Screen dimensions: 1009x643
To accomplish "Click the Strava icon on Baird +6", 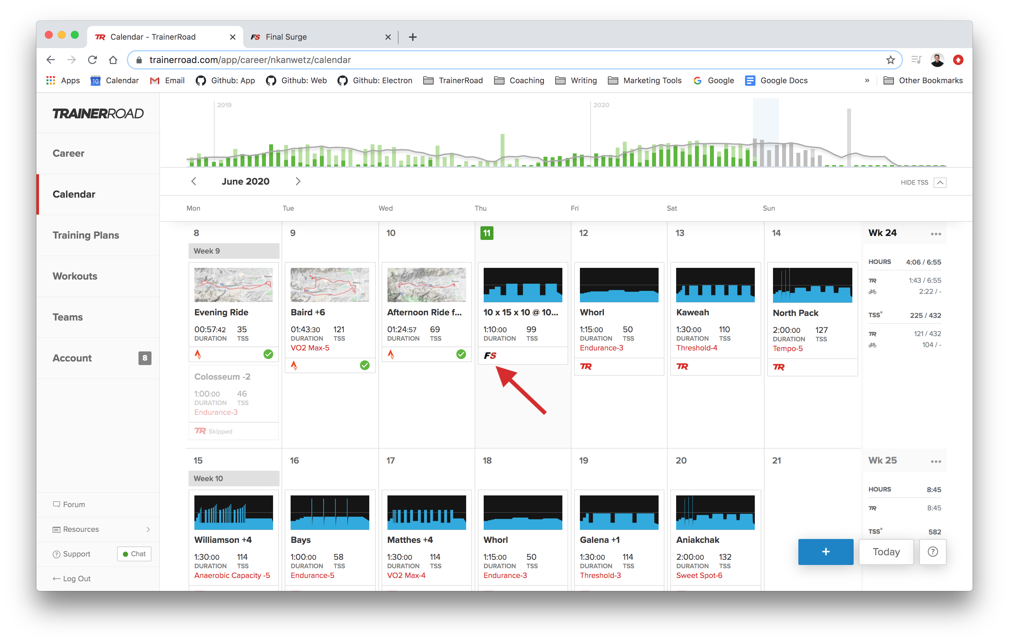I will [295, 365].
